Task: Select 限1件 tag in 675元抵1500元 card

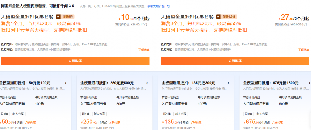Action: 248,114
